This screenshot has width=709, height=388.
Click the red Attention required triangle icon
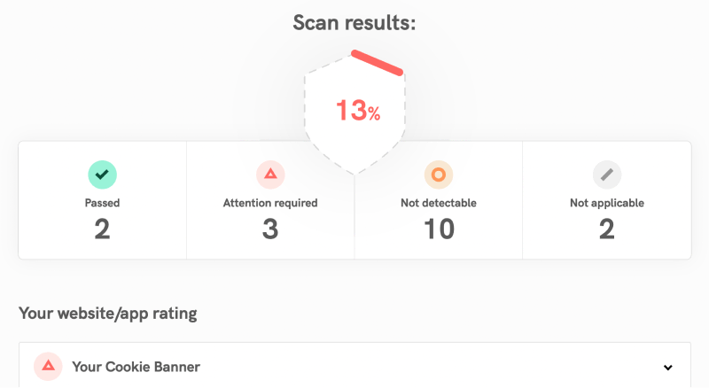(270, 175)
